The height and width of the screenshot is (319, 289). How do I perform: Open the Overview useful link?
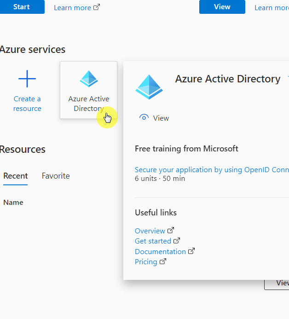coord(150,231)
